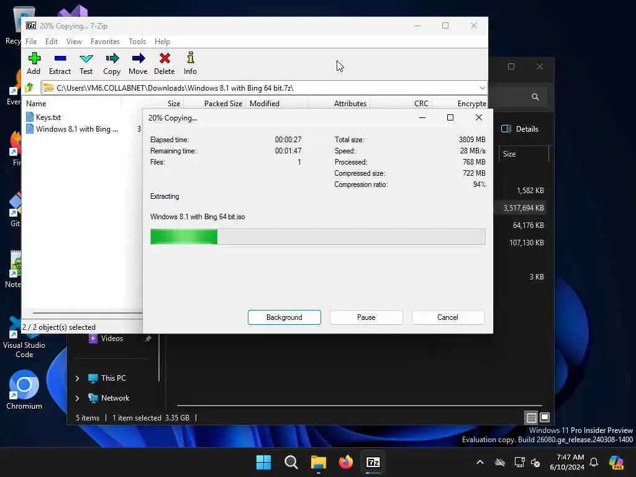The width and height of the screenshot is (636, 477).
Task: Open the clock and date flyout
Action: click(567, 462)
